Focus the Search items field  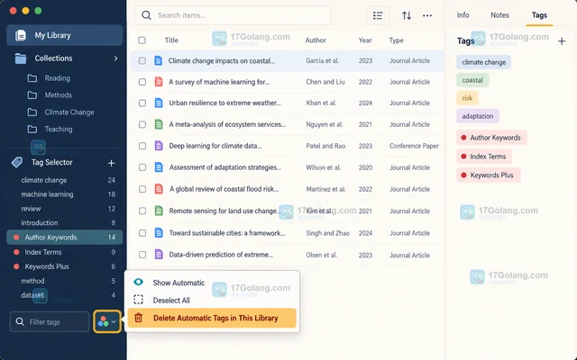pos(233,15)
